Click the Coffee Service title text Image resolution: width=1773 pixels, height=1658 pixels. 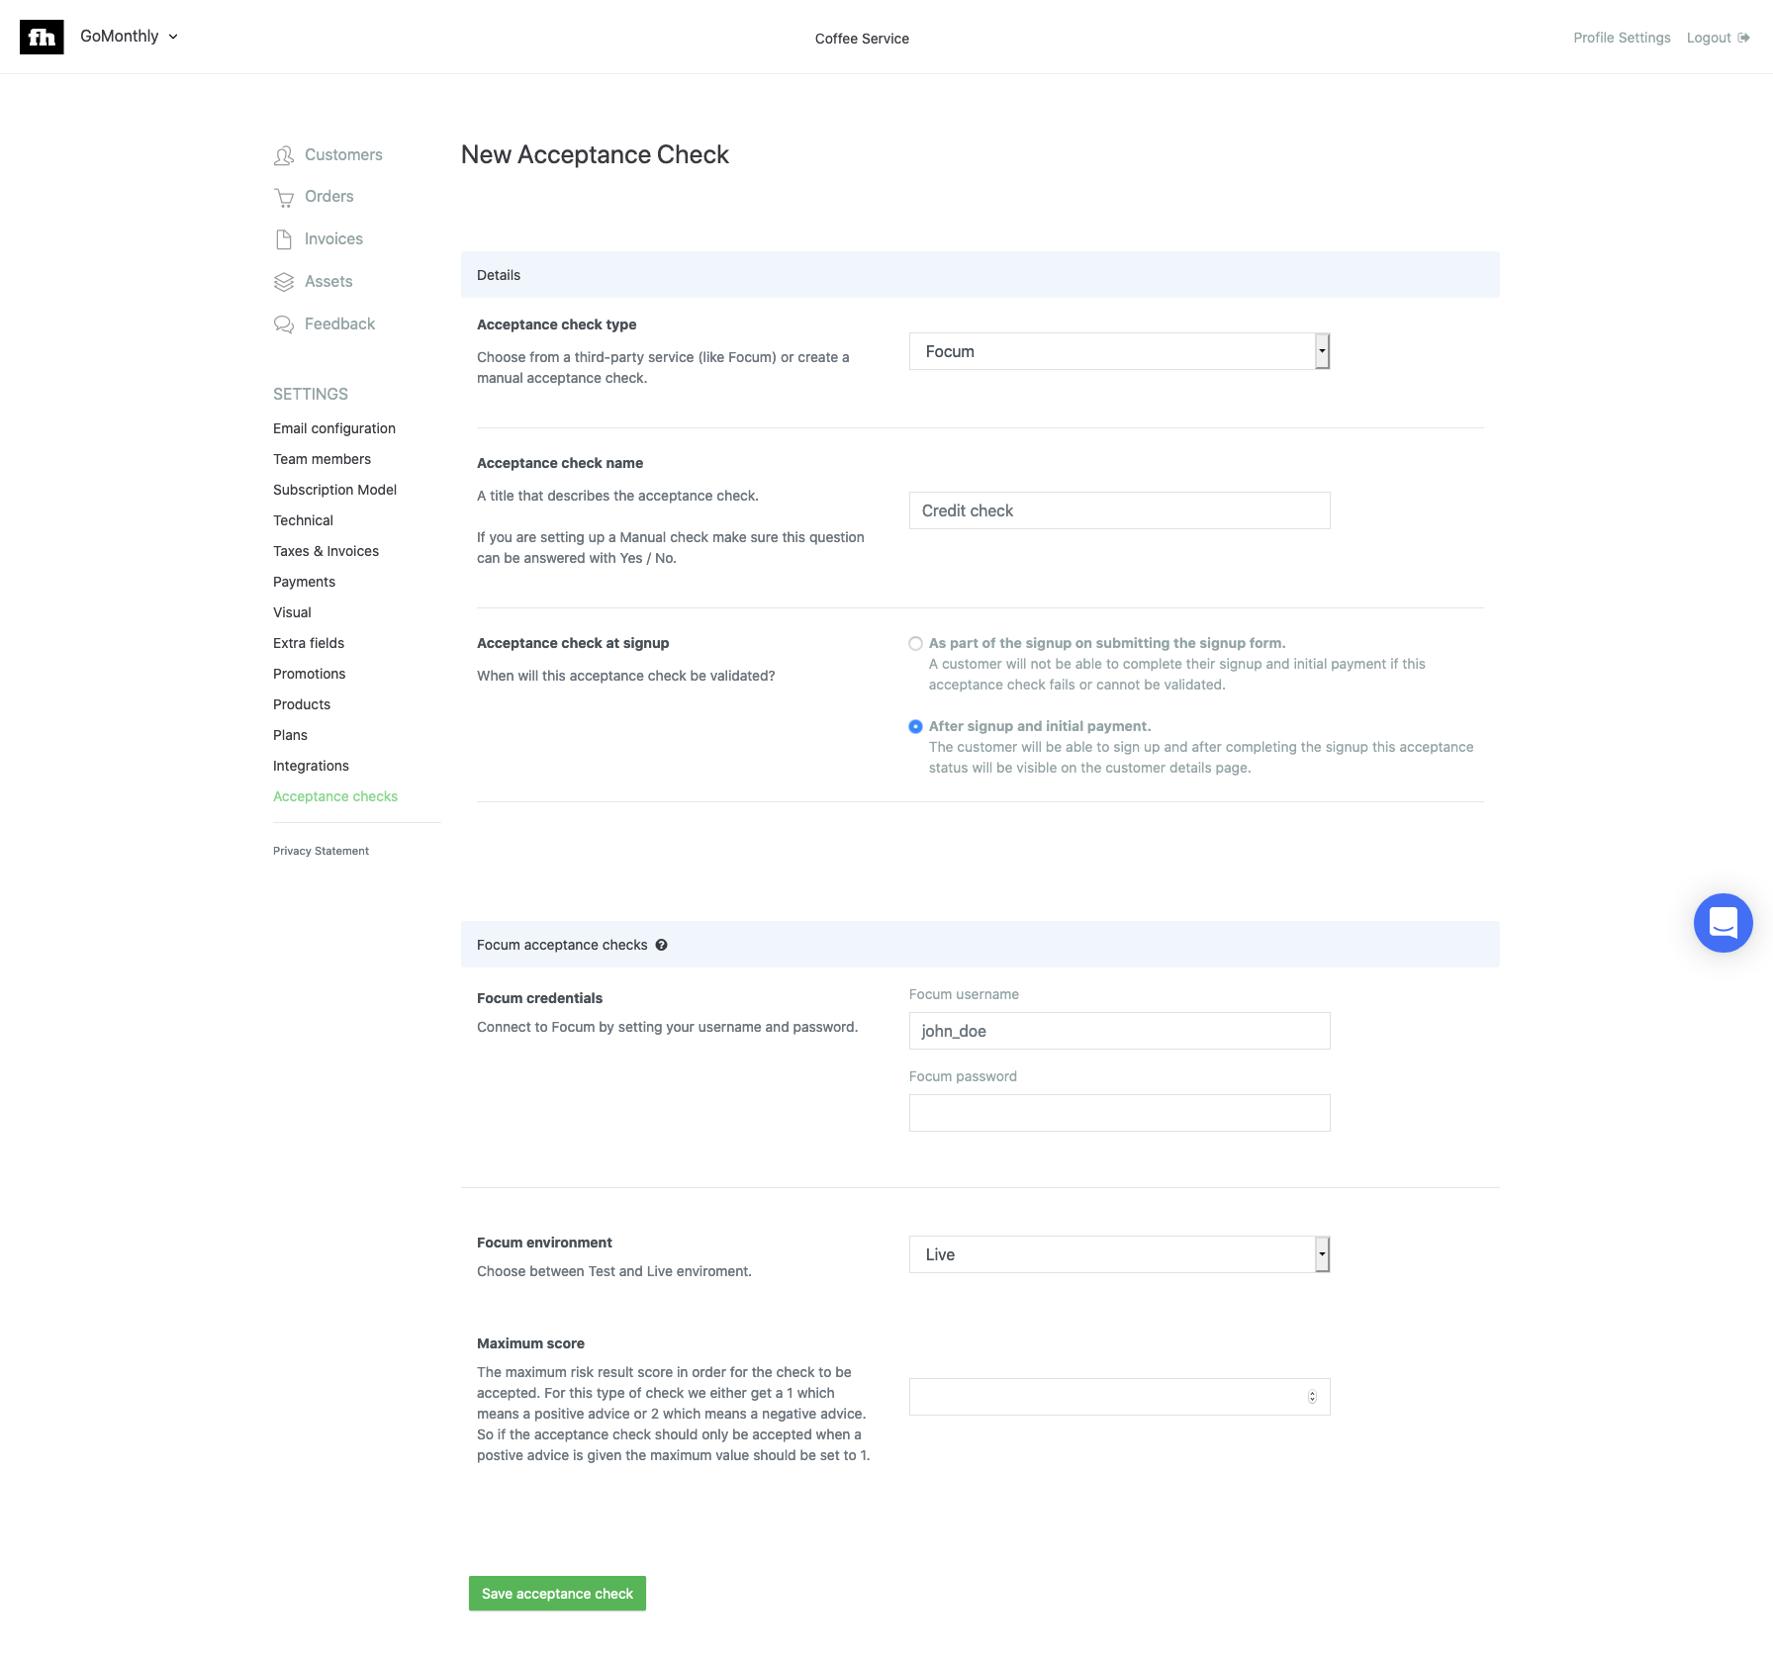click(x=862, y=39)
